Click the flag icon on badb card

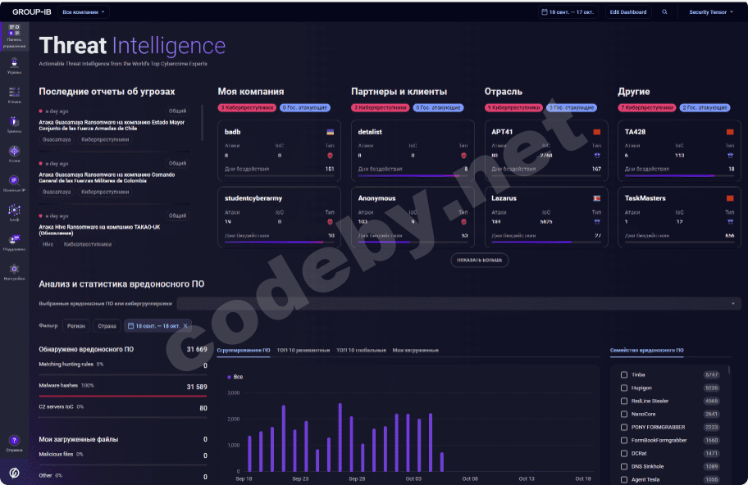330,132
